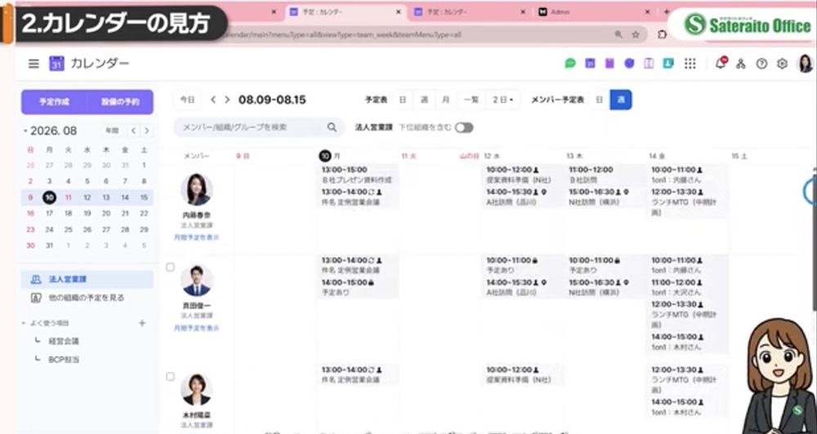Click the 予定作成 button
Viewport: 817px width, 434px height.
54,102
